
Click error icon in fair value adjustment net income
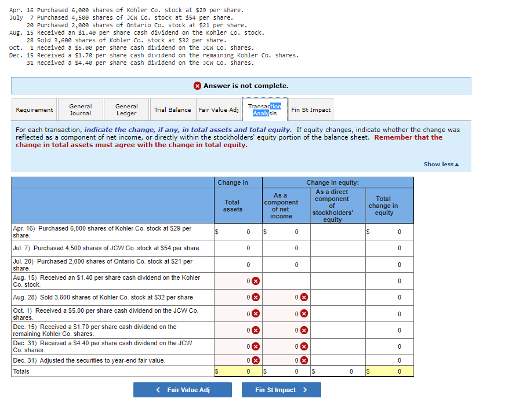[304, 360]
